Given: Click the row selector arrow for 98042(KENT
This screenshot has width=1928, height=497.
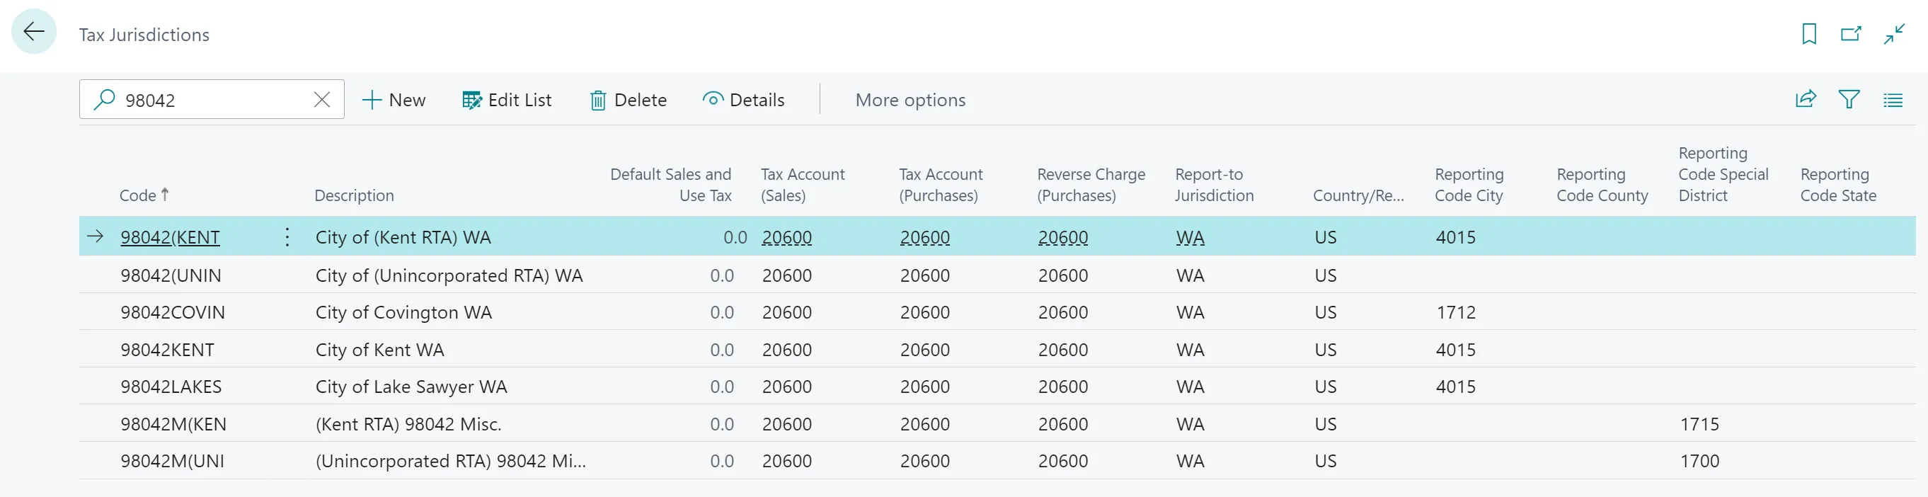Looking at the screenshot, I should (95, 236).
